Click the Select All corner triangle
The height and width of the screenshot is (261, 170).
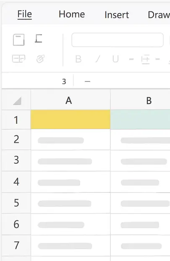point(17,101)
